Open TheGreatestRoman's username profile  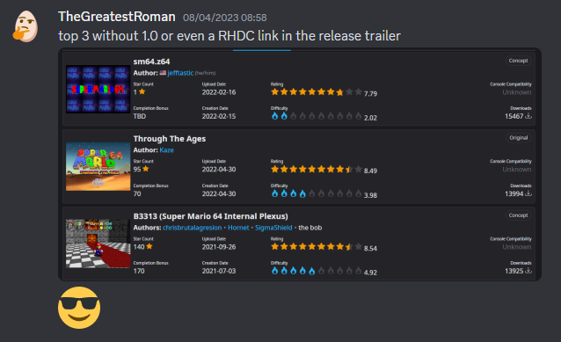[x=117, y=17]
